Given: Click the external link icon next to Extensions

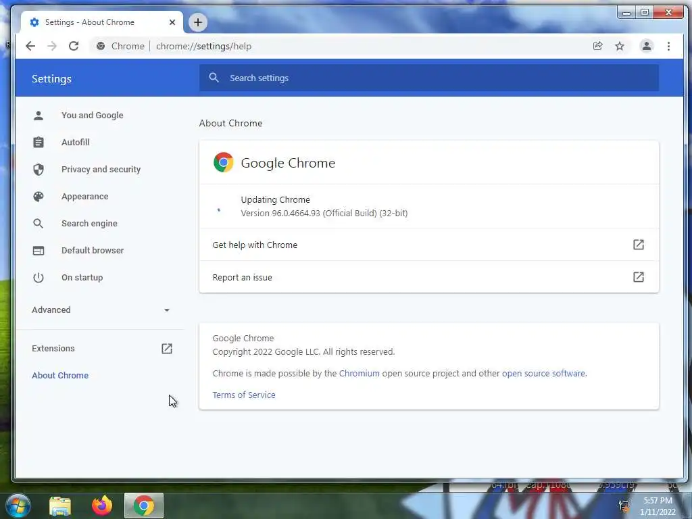Looking at the screenshot, I should tap(167, 349).
